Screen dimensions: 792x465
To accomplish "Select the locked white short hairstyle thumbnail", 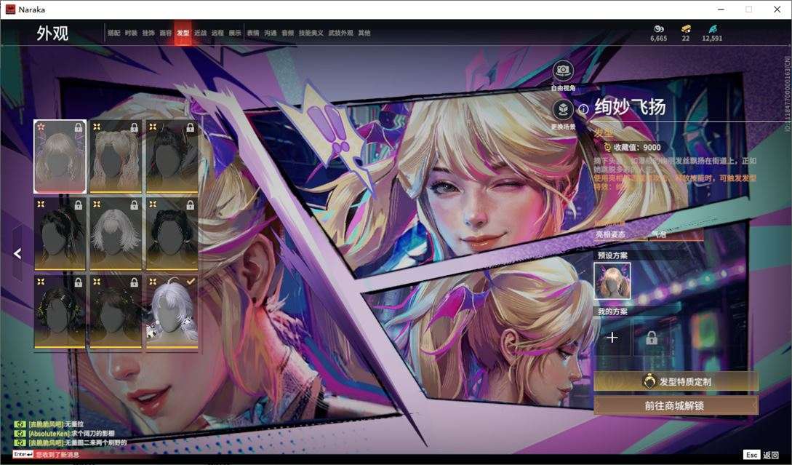I will pos(116,234).
